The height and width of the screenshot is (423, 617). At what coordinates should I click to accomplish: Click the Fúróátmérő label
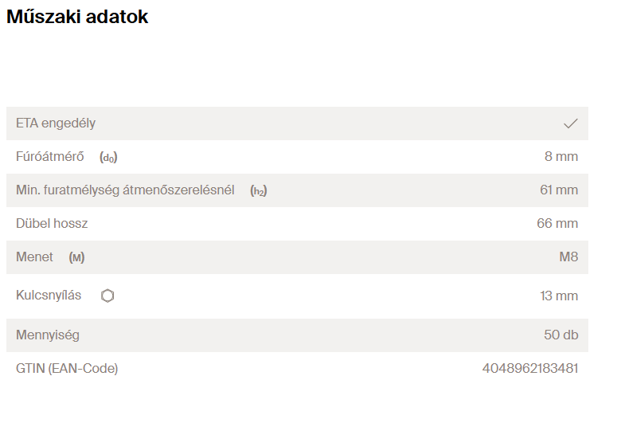click(50, 156)
